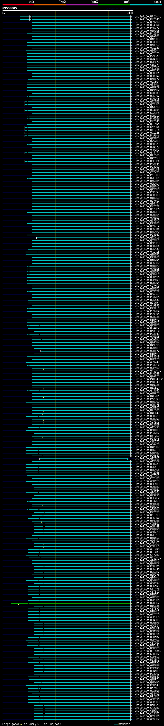Open hit UniRef100_P42653
Image resolution: width=164 pixels, height=726 pixels.
click(x=147, y=33)
